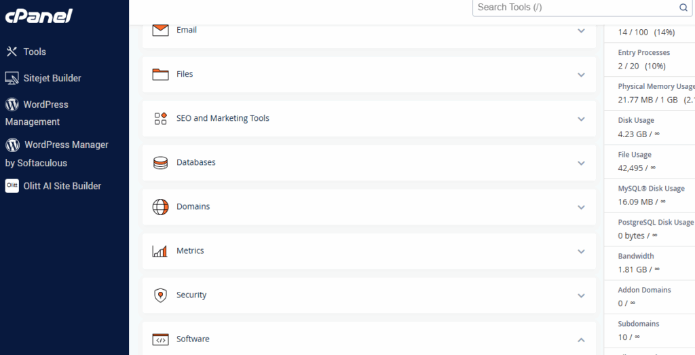The image size is (695, 355).
Task: Expand the Metrics section chevron
Action: point(582,251)
